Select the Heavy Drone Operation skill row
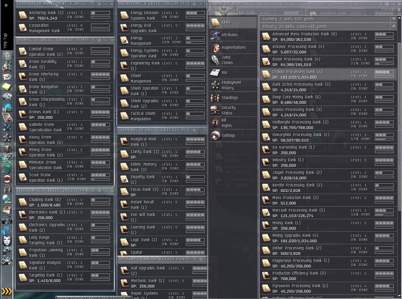 (64, 140)
